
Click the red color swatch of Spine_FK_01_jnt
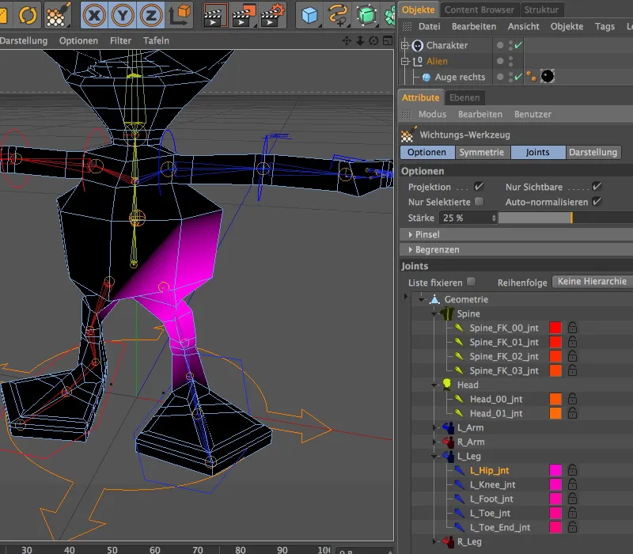coord(555,342)
